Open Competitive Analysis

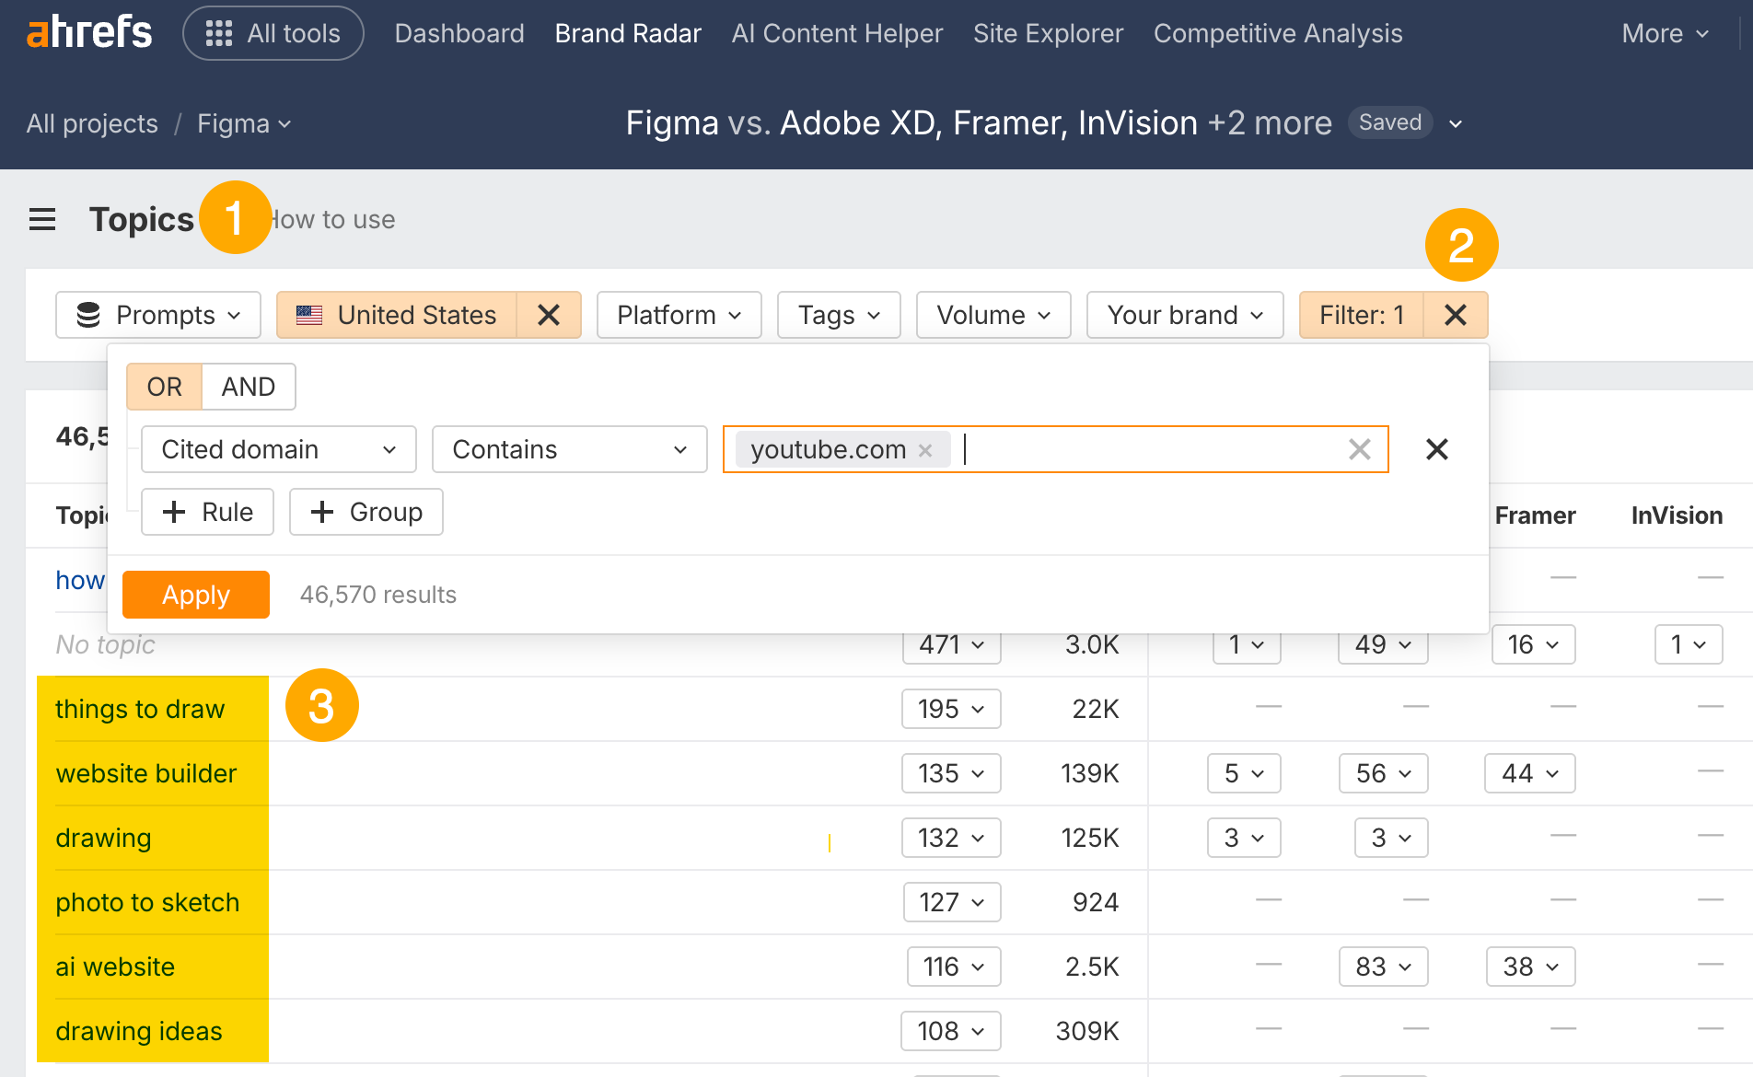(x=1278, y=33)
